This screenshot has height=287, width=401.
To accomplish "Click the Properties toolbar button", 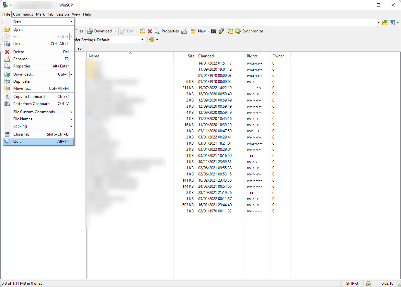I will click(x=167, y=31).
